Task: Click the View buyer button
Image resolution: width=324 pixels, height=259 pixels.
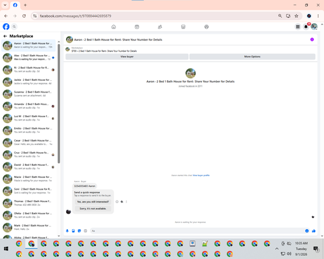Action: [127, 56]
